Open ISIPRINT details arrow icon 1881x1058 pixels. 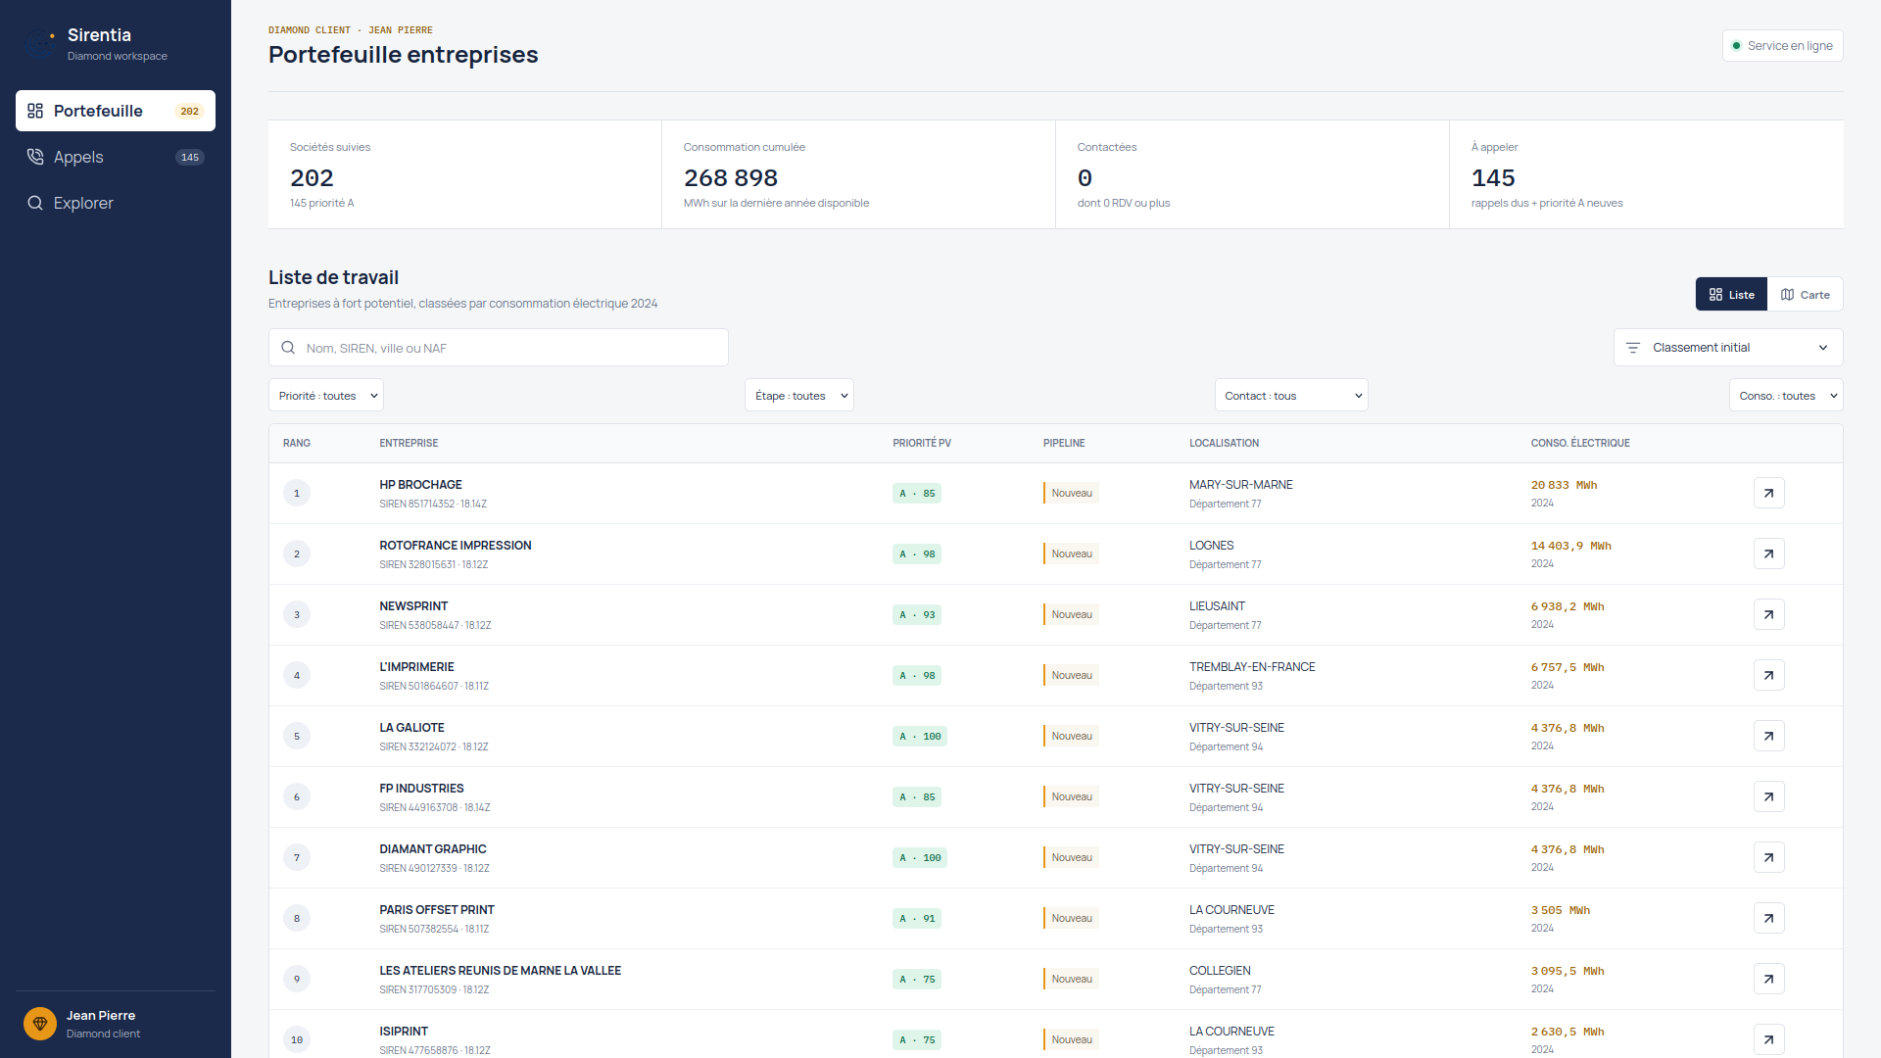point(1768,1039)
